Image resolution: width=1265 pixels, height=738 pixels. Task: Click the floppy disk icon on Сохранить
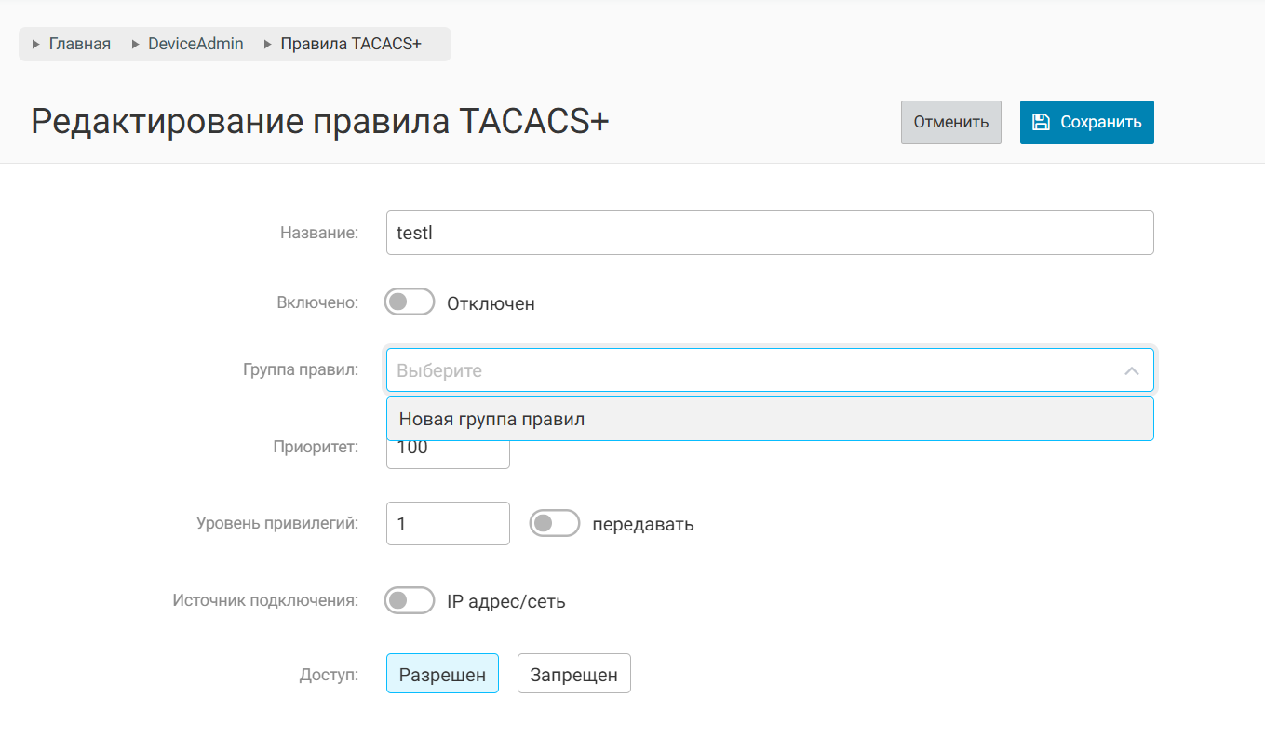click(x=1042, y=122)
